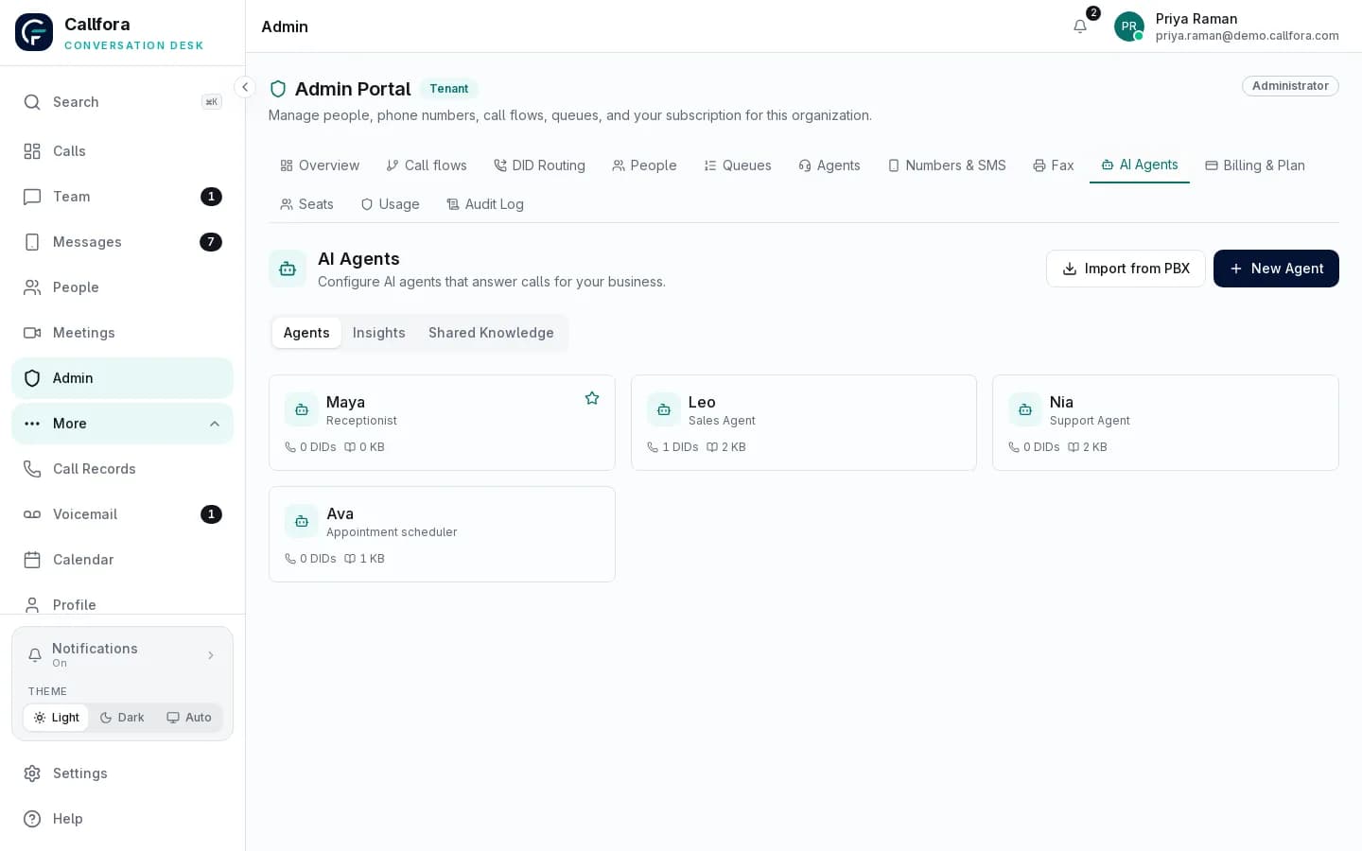Switch to the Call flows tab
This screenshot has height=851, width=1362.
tap(427, 165)
